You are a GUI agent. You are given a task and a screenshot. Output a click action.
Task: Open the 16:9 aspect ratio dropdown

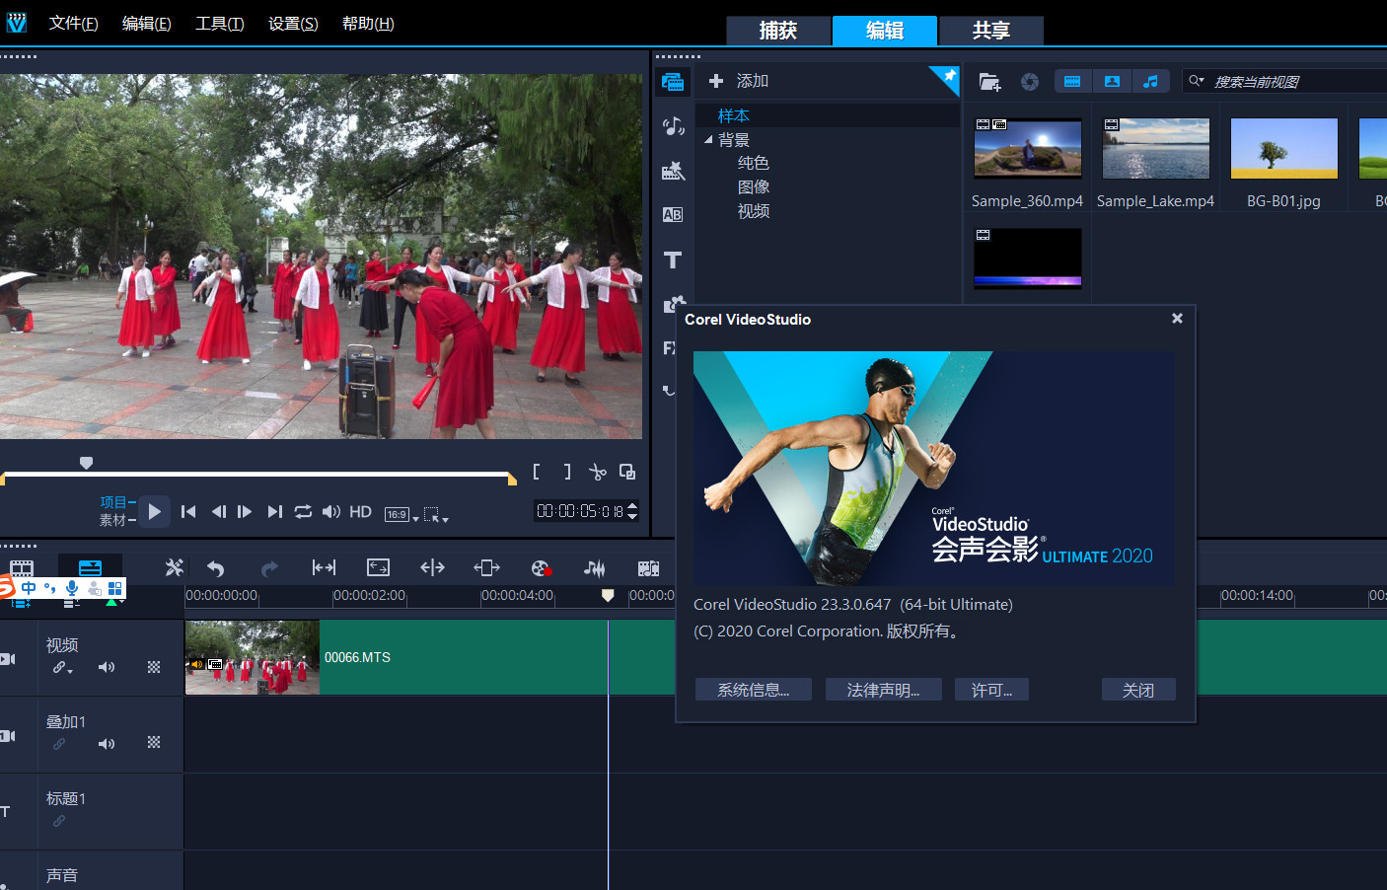pyautogui.click(x=401, y=514)
